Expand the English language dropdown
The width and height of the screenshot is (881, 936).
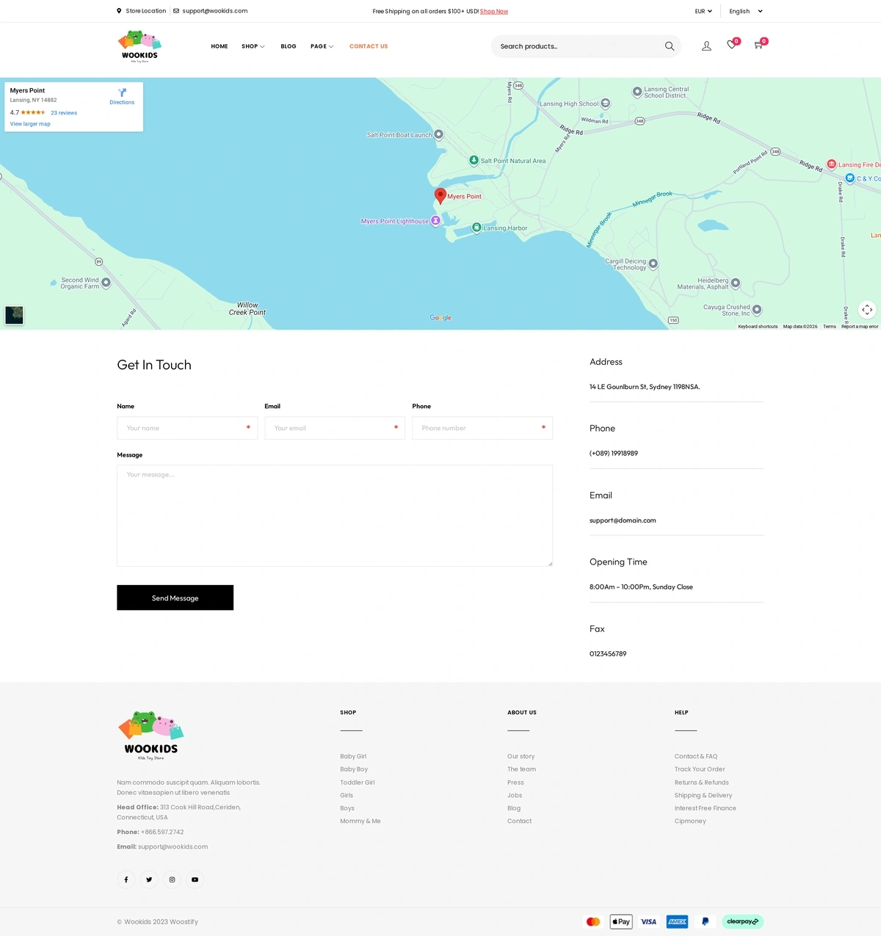point(745,11)
